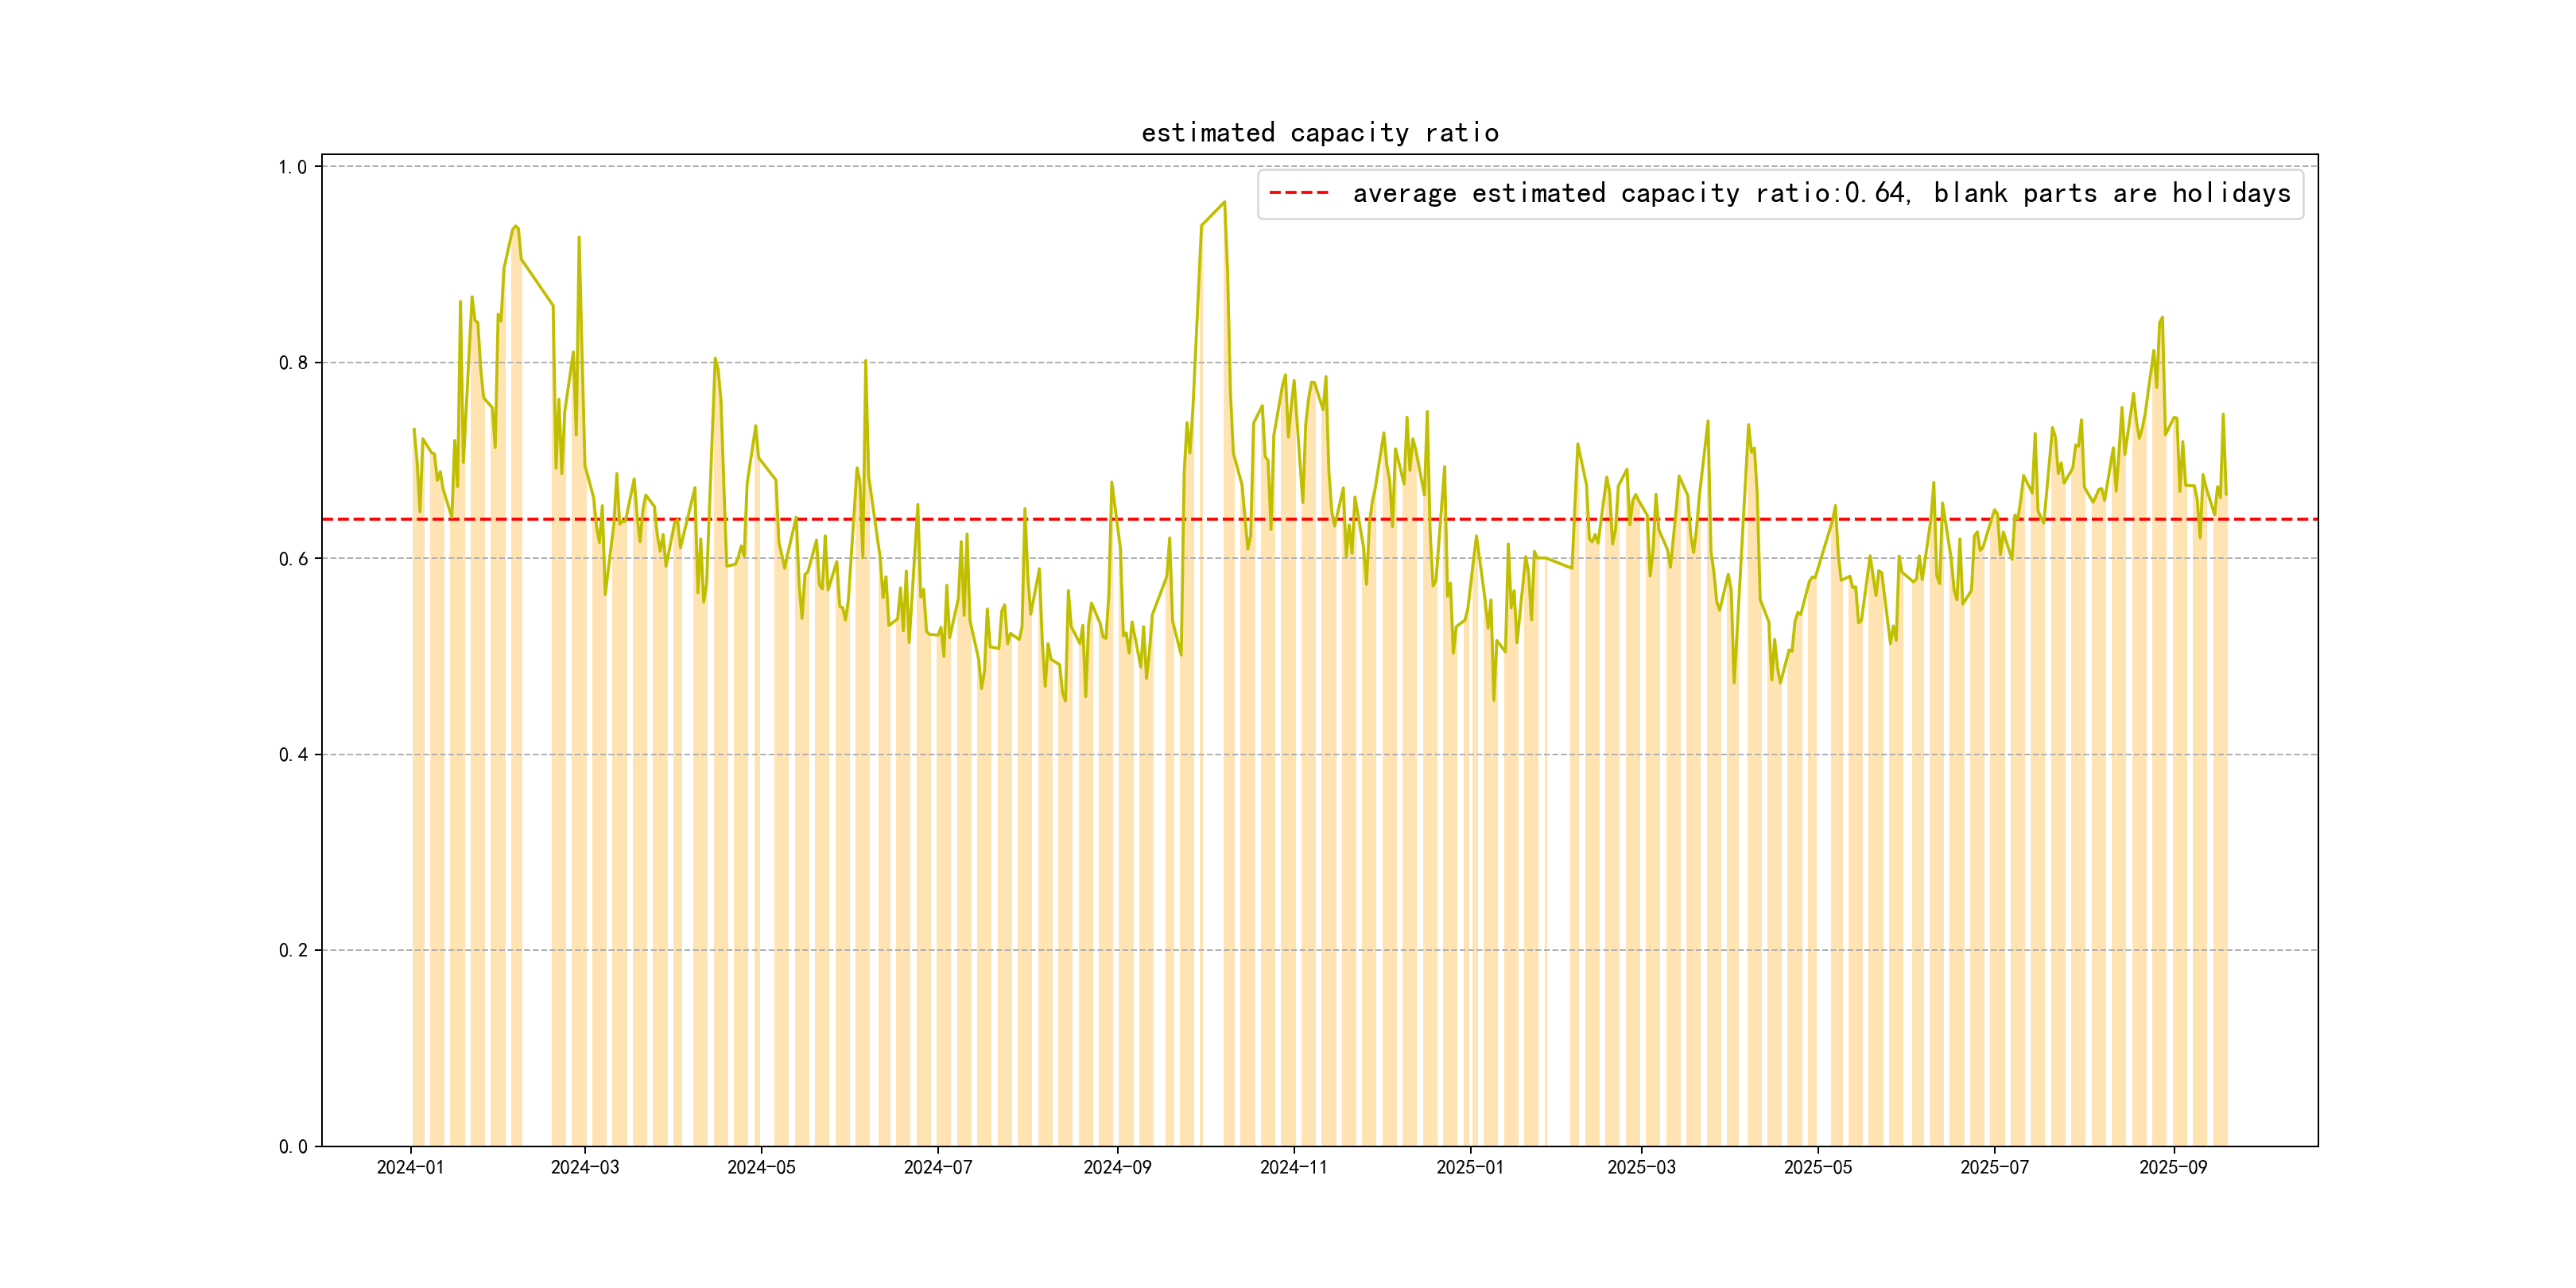Click the 0.2 y-axis tick label
Screen dimensions: 2576x1288
292,950
